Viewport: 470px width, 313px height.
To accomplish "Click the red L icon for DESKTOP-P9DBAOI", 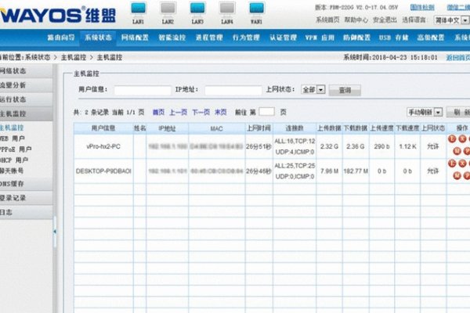I will pyautogui.click(x=452, y=164).
